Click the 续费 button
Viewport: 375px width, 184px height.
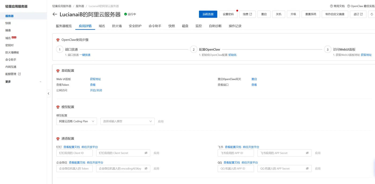[x=247, y=14]
